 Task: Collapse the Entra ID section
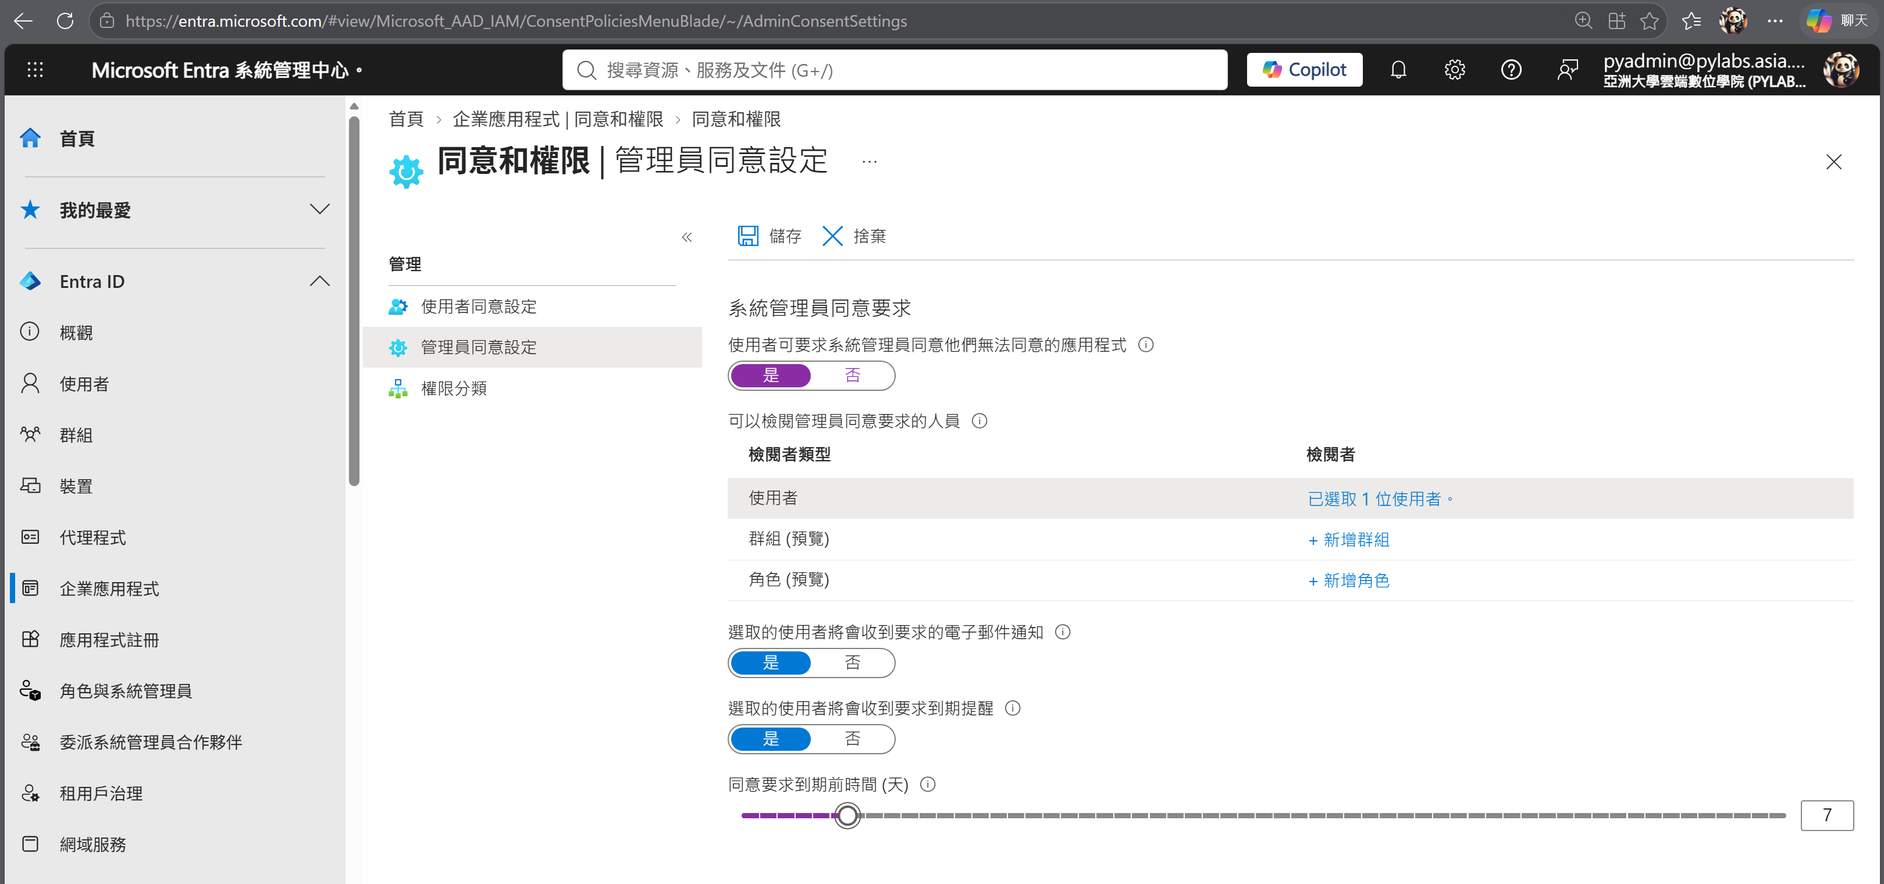(319, 281)
